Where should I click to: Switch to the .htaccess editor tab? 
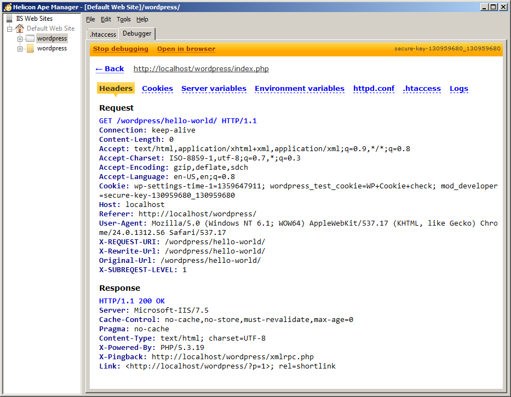103,34
